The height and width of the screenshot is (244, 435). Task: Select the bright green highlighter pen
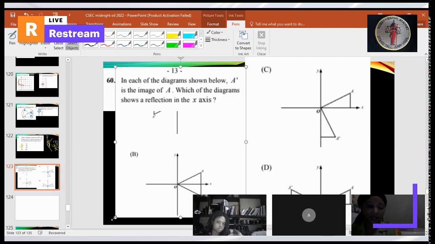pos(173,44)
